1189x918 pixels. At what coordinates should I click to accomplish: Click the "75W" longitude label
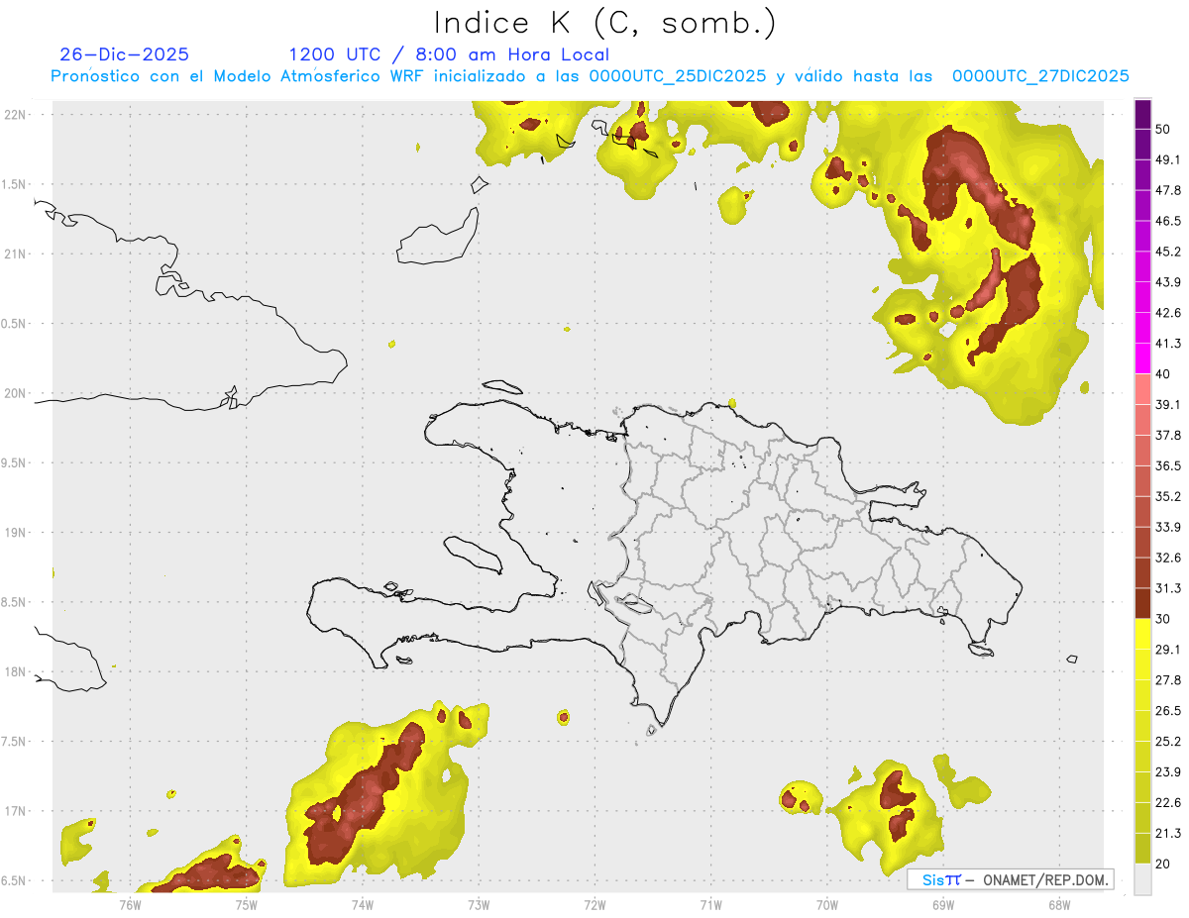[x=247, y=904]
